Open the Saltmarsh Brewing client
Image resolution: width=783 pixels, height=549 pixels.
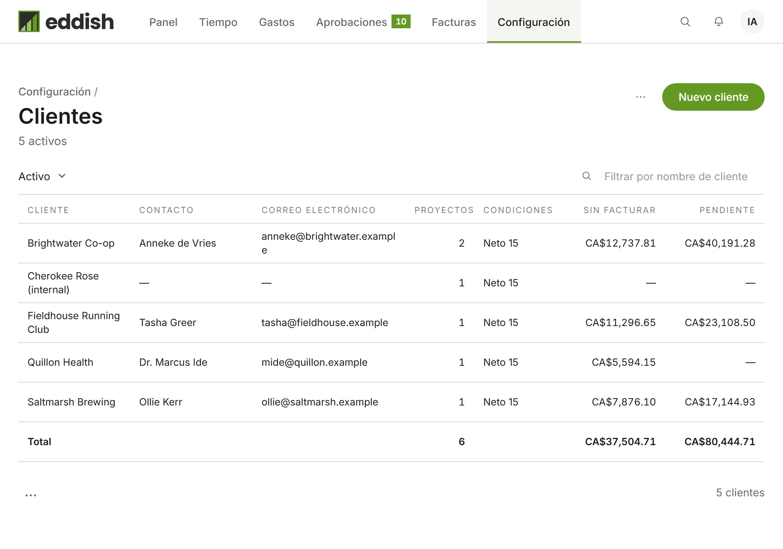tap(71, 402)
